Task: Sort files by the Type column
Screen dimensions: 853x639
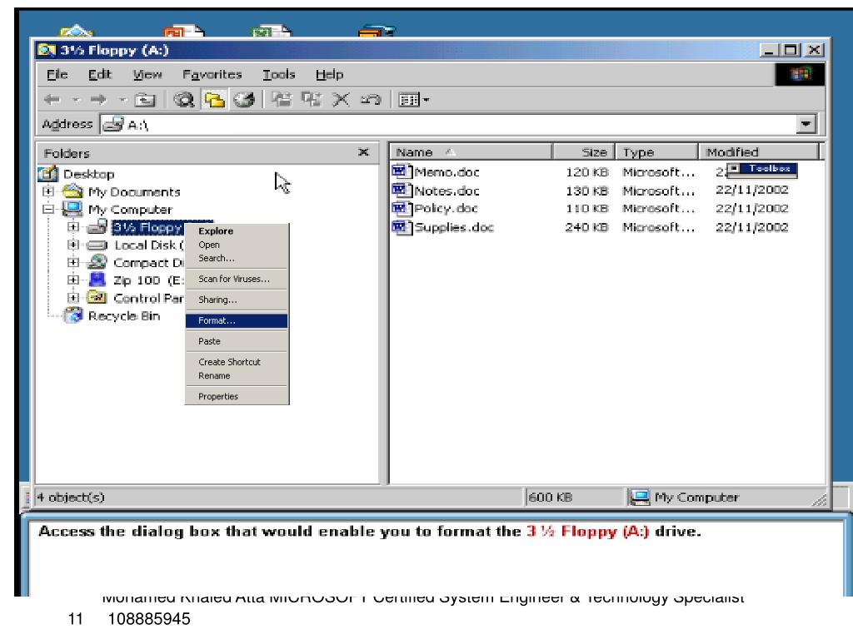Action: coord(656,152)
